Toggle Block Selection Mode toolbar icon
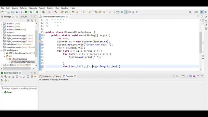 coord(133,12)
